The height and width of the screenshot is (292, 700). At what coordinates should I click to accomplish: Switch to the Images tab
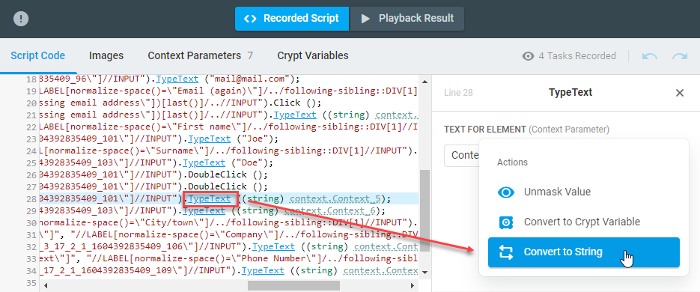pyautogui.click(x=106, y=56)
